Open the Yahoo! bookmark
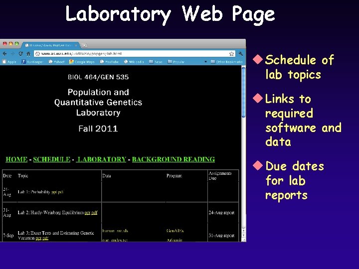Viewport: 359px width, 269px height. 56,62
